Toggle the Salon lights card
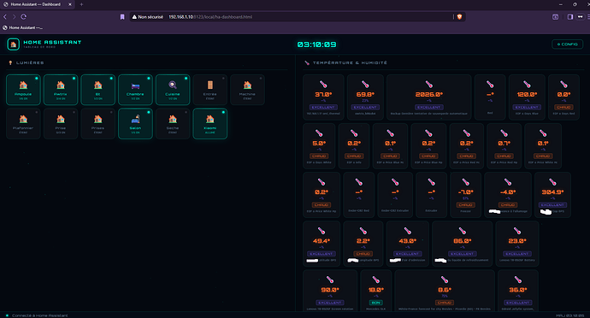The height and width of the screenshot is (318, 590). point(135,123)
